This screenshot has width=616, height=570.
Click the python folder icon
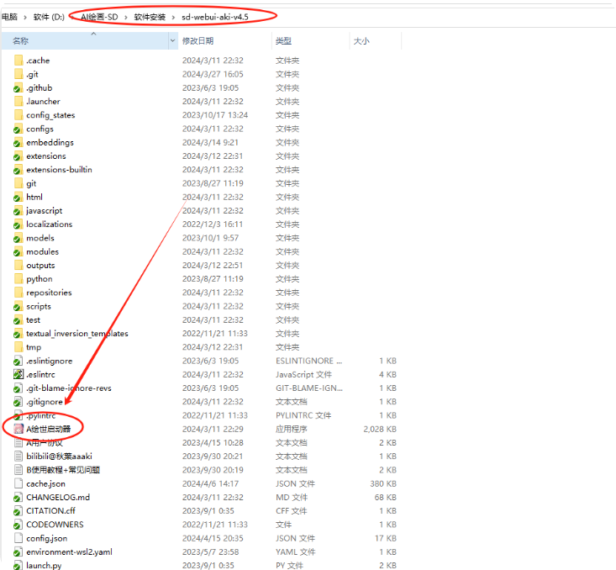(18, 279)
